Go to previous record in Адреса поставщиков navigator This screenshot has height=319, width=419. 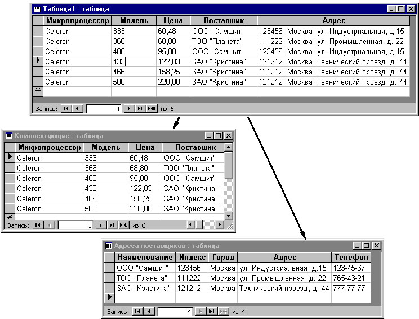[x=149, y=311]
